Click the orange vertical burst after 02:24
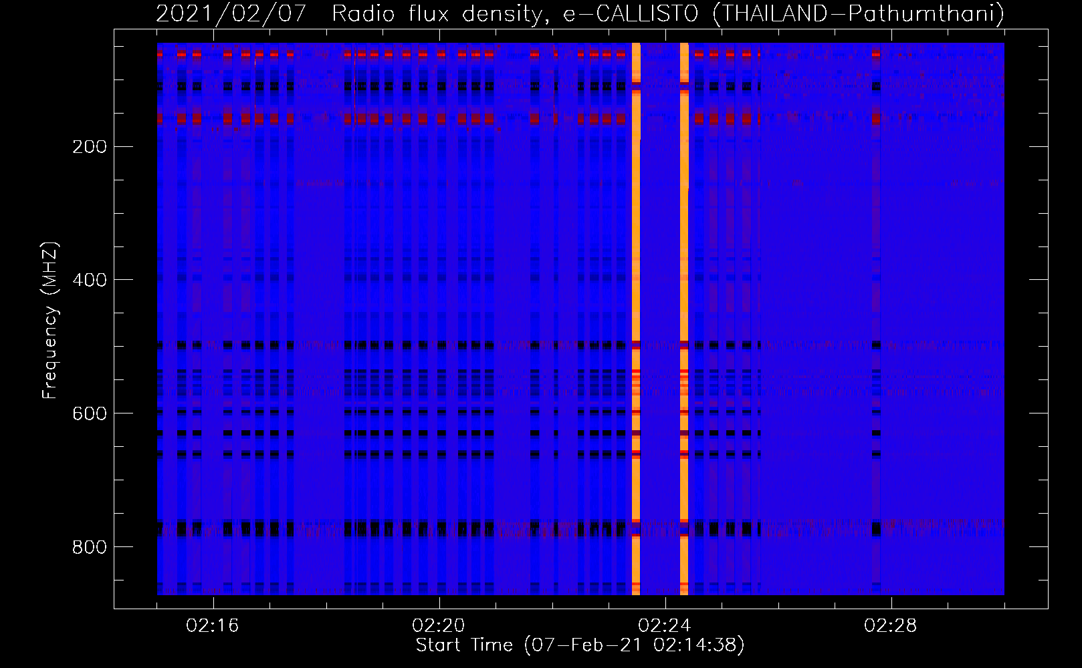 (684, 319)
